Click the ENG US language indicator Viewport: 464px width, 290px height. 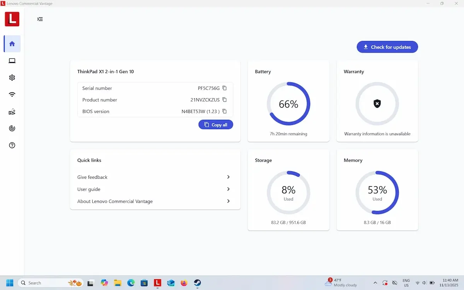(x=406, y=283)
